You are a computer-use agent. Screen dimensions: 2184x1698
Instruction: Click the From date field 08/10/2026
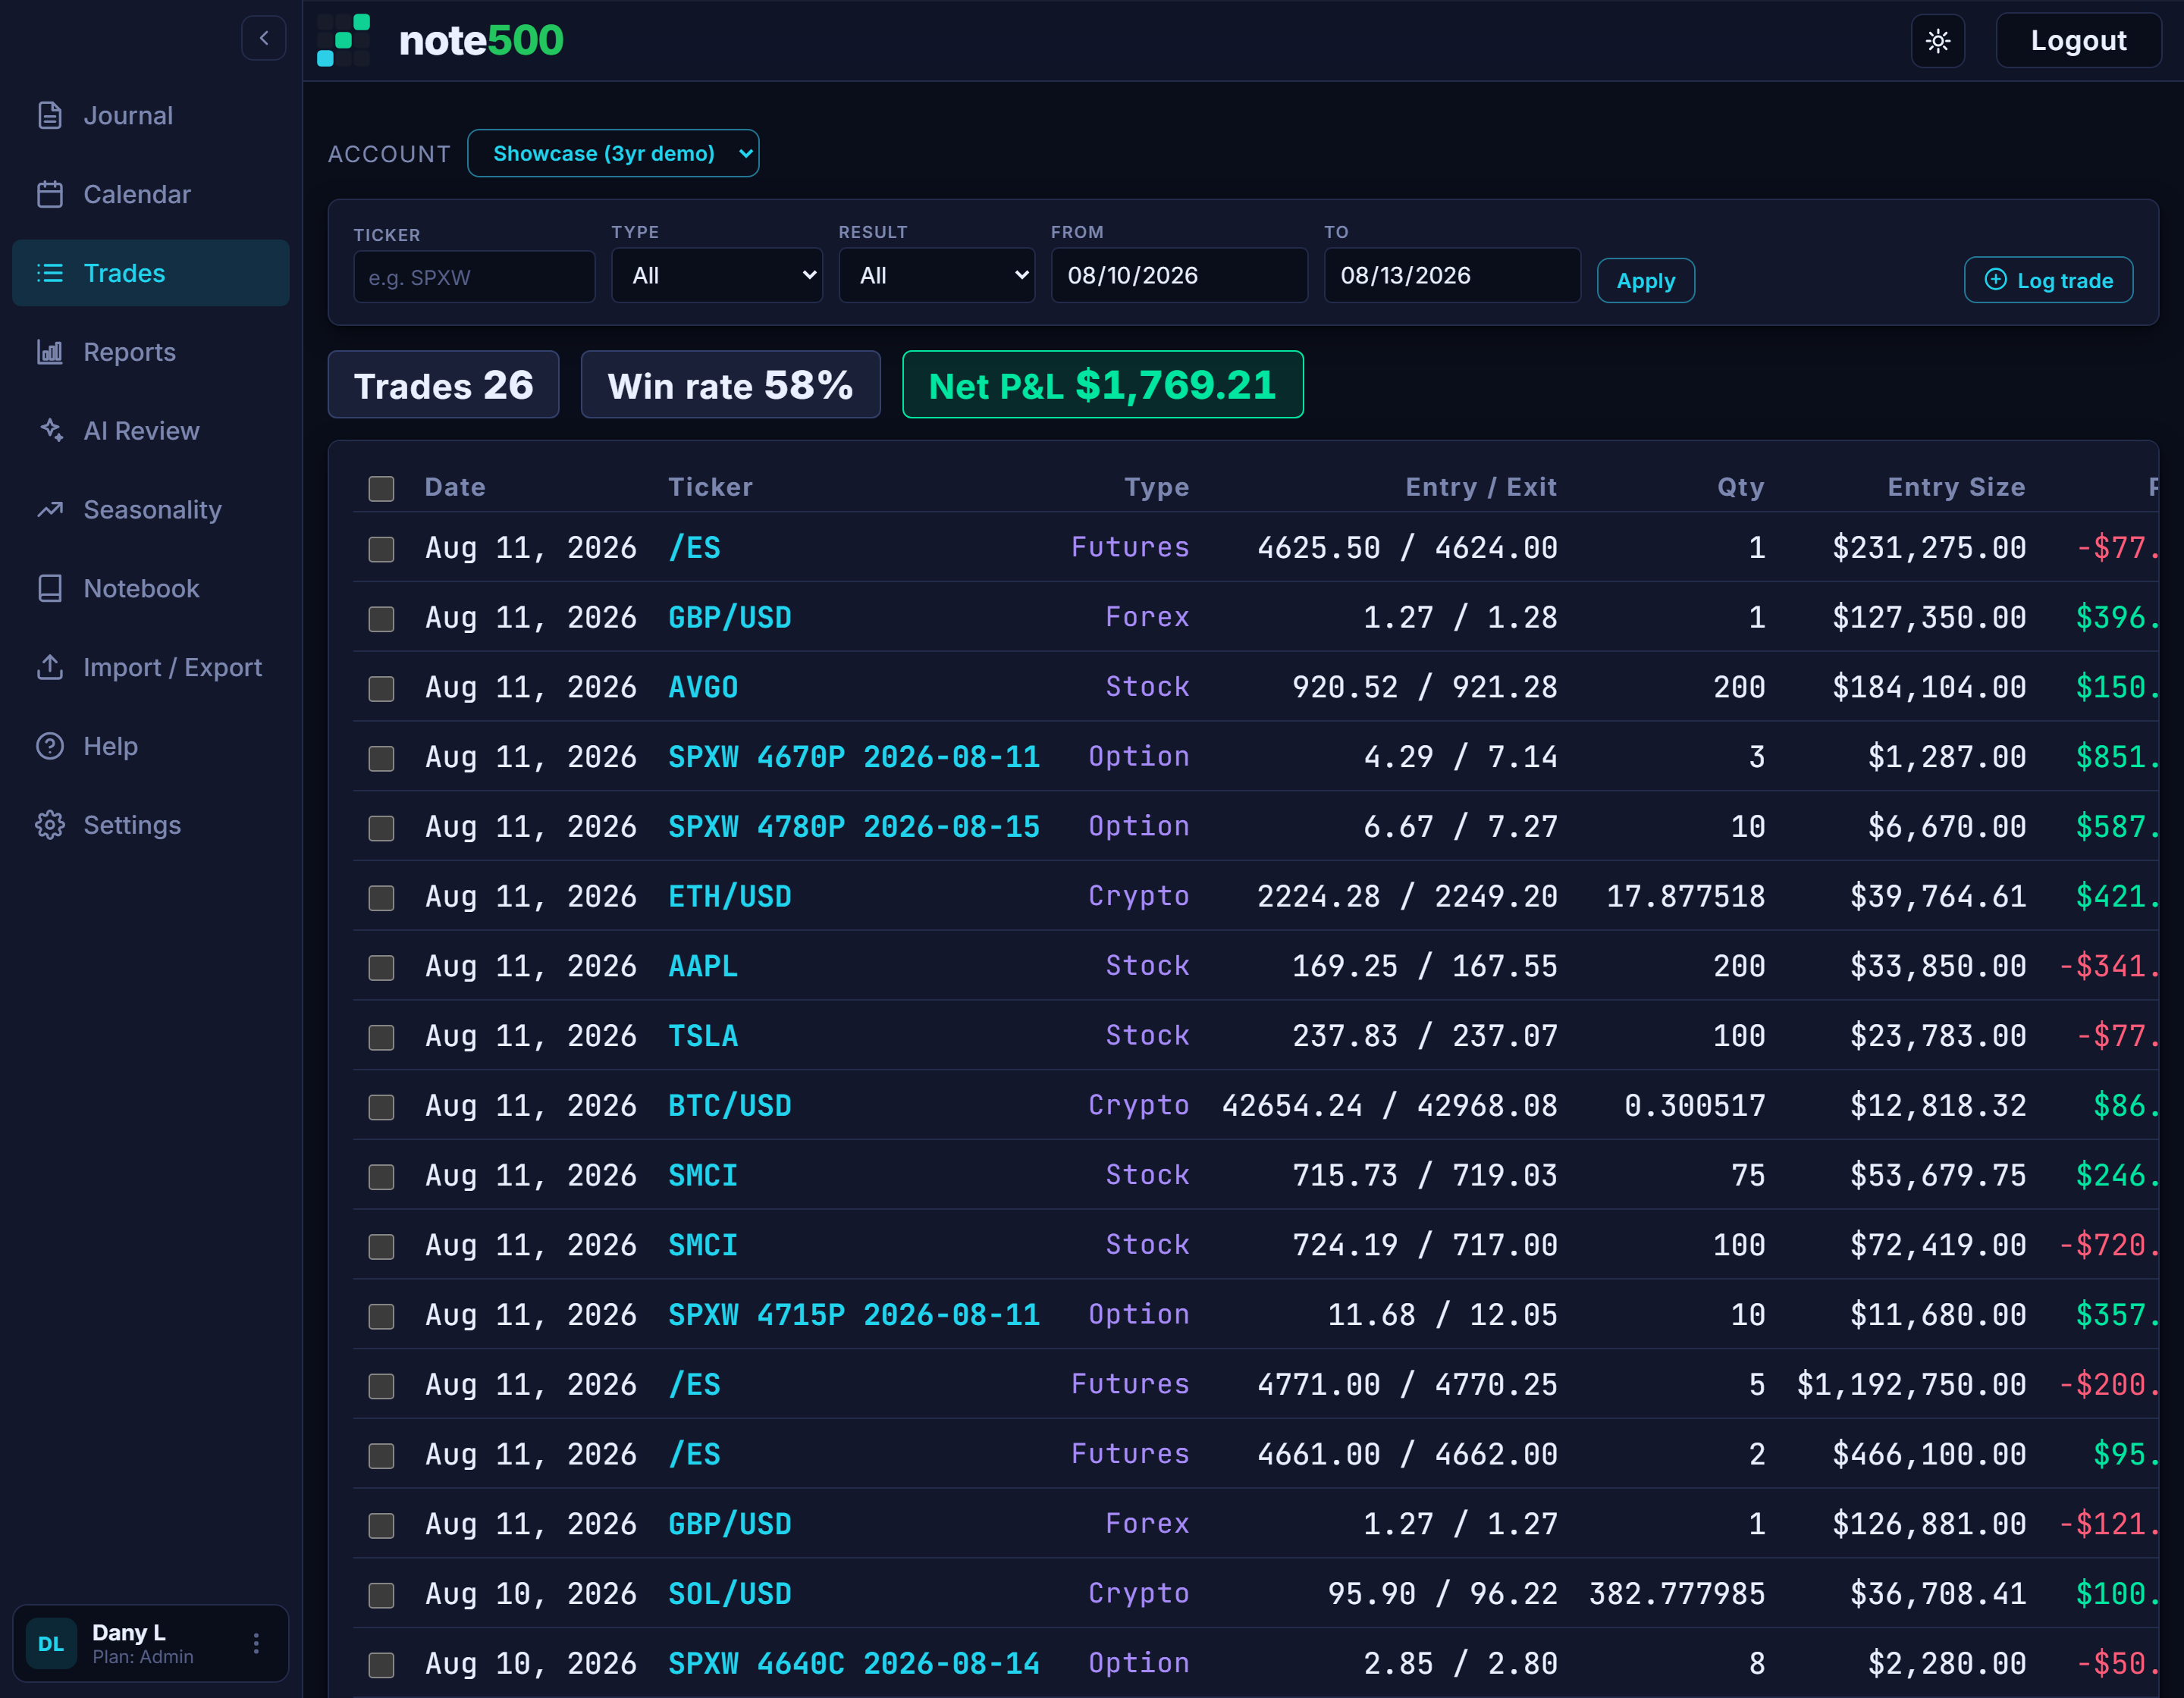point(1179,275)
